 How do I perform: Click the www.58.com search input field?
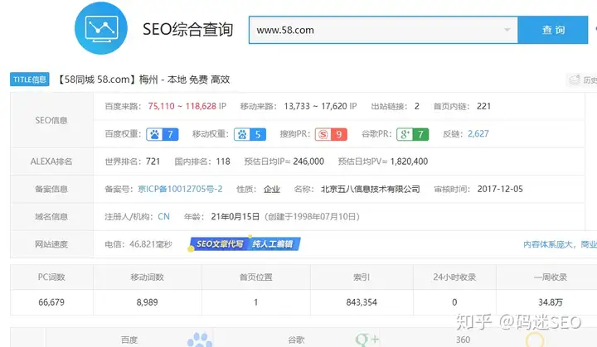coord(383,30)
